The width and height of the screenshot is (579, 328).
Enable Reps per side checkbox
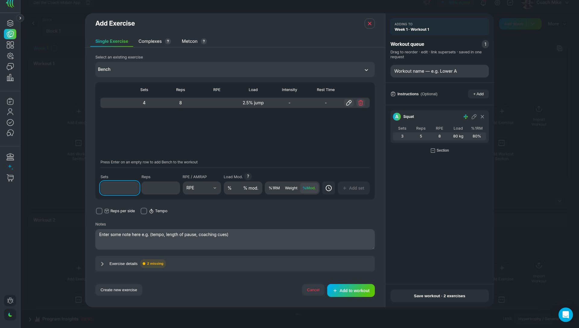click(x=99, y=211)
